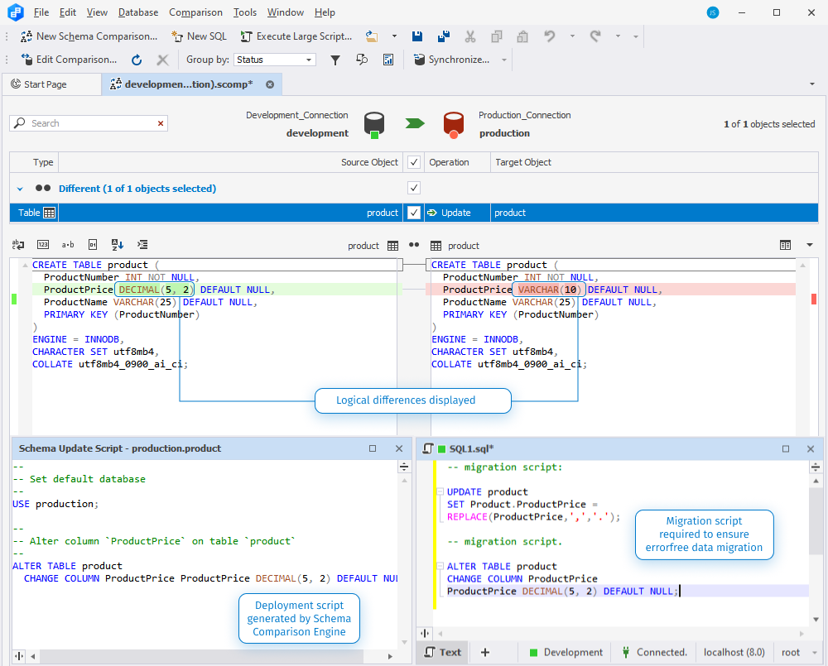Click the Copy icon
The width and height of the screenshot is (828, 666).
point(496,36)
